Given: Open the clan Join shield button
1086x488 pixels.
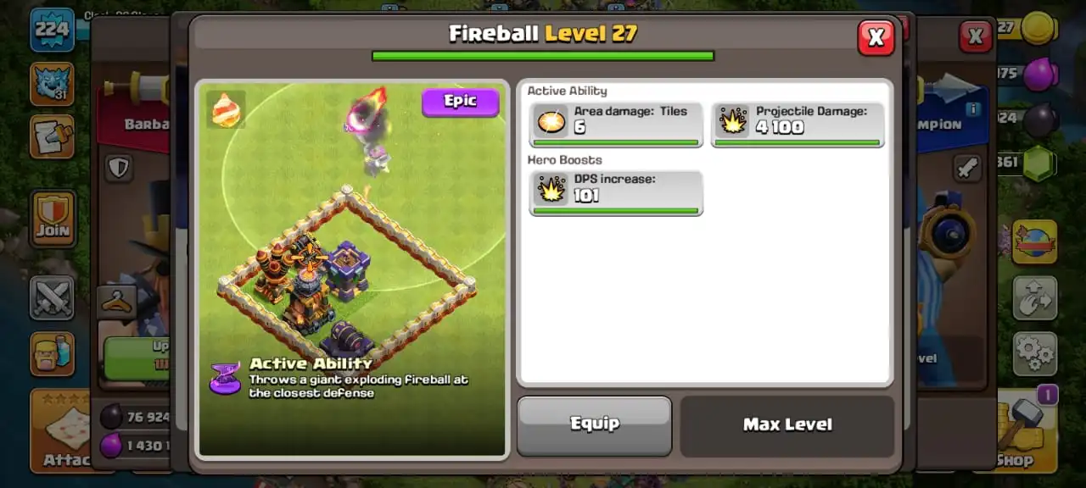Looking at the screenshot, I should (52, 219).
